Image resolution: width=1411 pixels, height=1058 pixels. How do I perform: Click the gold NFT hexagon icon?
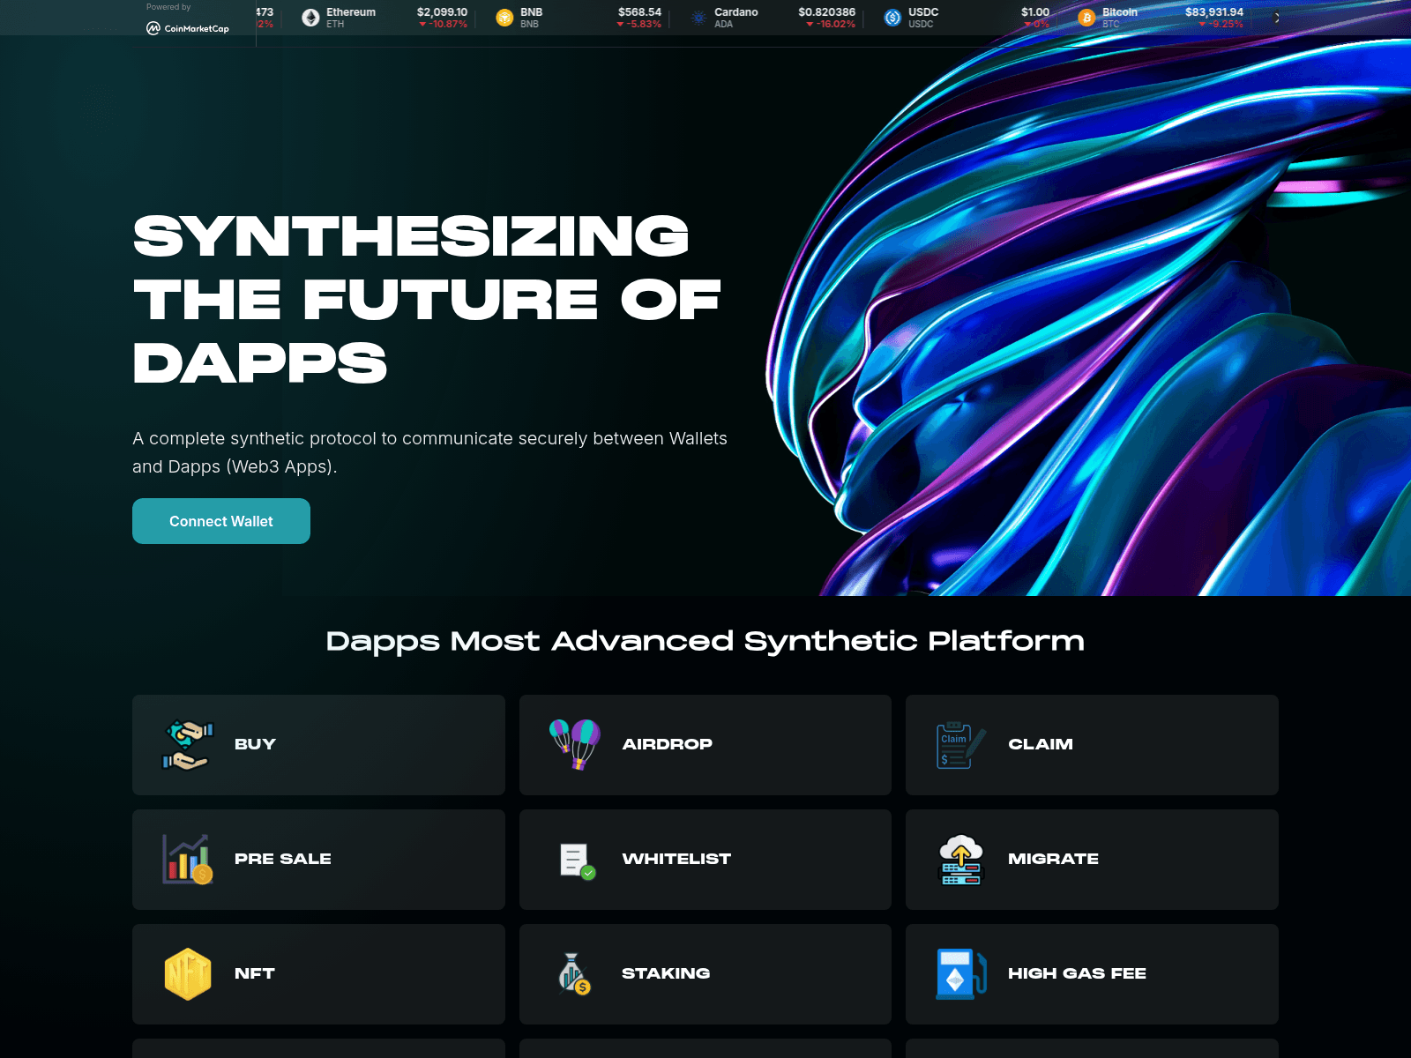tap(187, 974)
